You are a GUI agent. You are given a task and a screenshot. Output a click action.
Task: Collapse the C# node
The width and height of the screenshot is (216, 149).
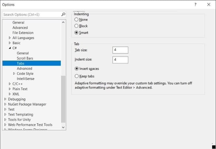10,48
